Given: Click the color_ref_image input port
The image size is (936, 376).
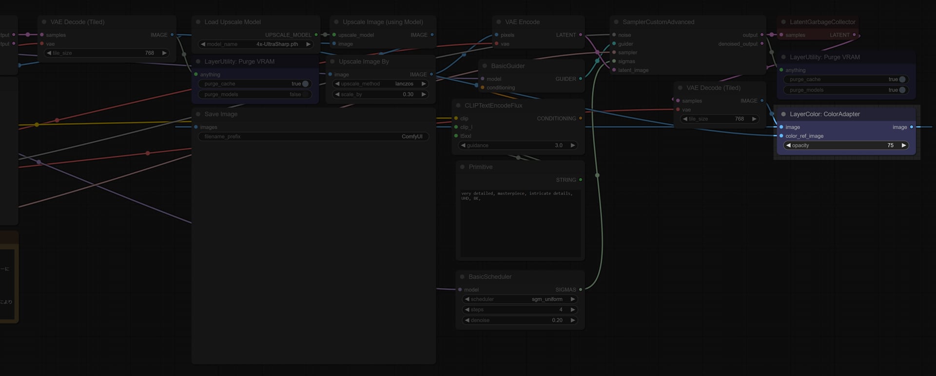Looking at the screenshot, I should pyautogui.click(x=781, y=136).
